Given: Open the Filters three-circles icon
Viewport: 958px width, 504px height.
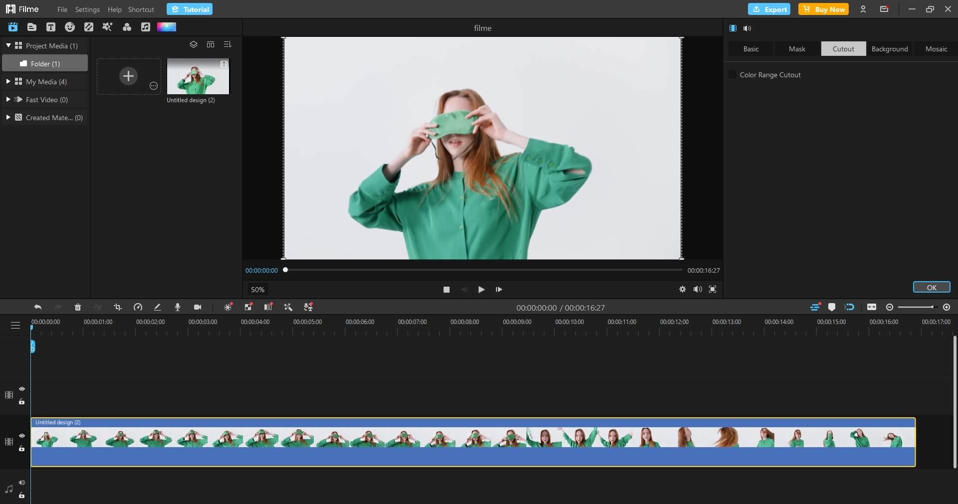Looking at the screenshot, I should point(127,27).
